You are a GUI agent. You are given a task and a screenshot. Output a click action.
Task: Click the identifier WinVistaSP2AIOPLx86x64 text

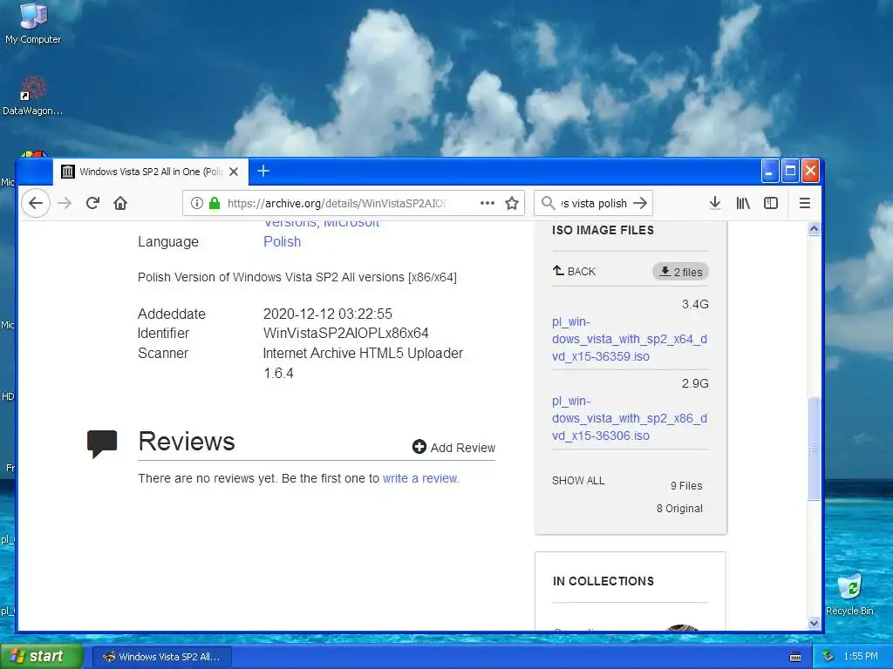click(x=345, y=334)
